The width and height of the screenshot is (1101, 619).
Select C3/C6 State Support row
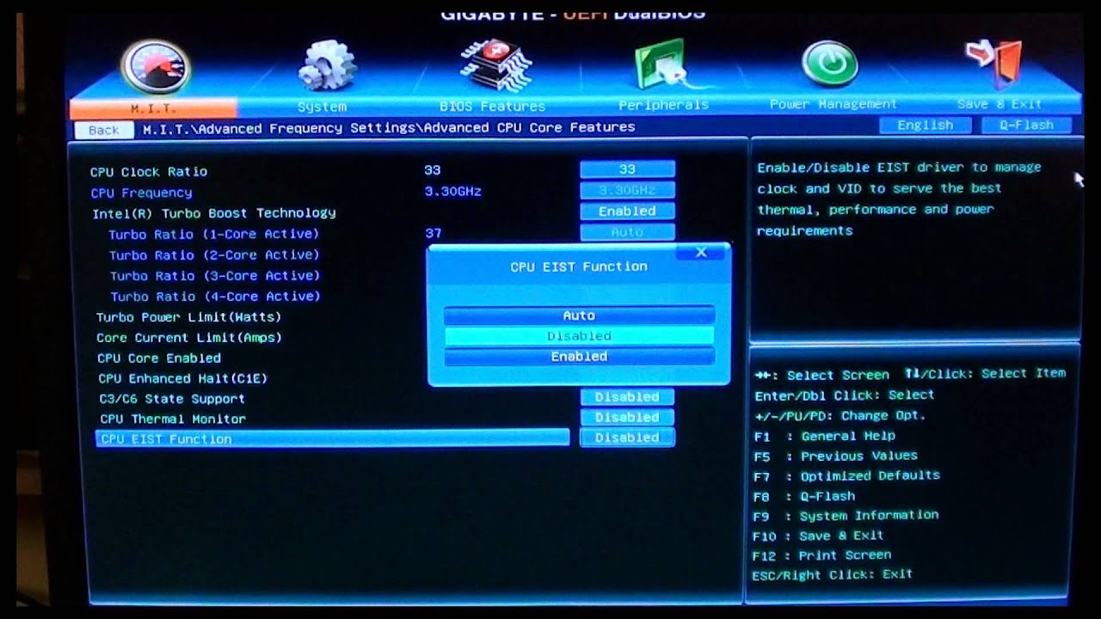pos(172,399)
